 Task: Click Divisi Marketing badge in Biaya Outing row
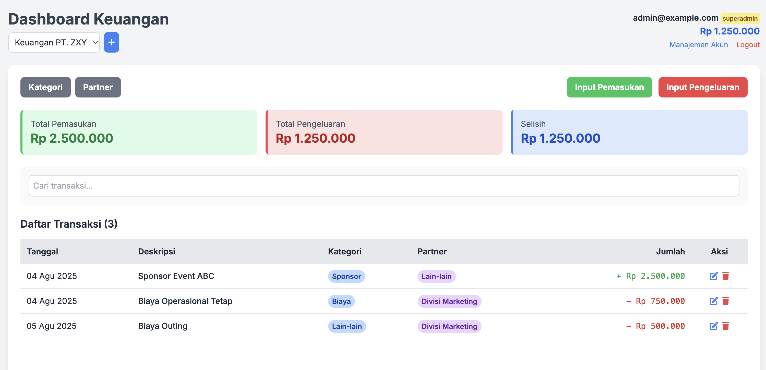click(x=449, y=326)
